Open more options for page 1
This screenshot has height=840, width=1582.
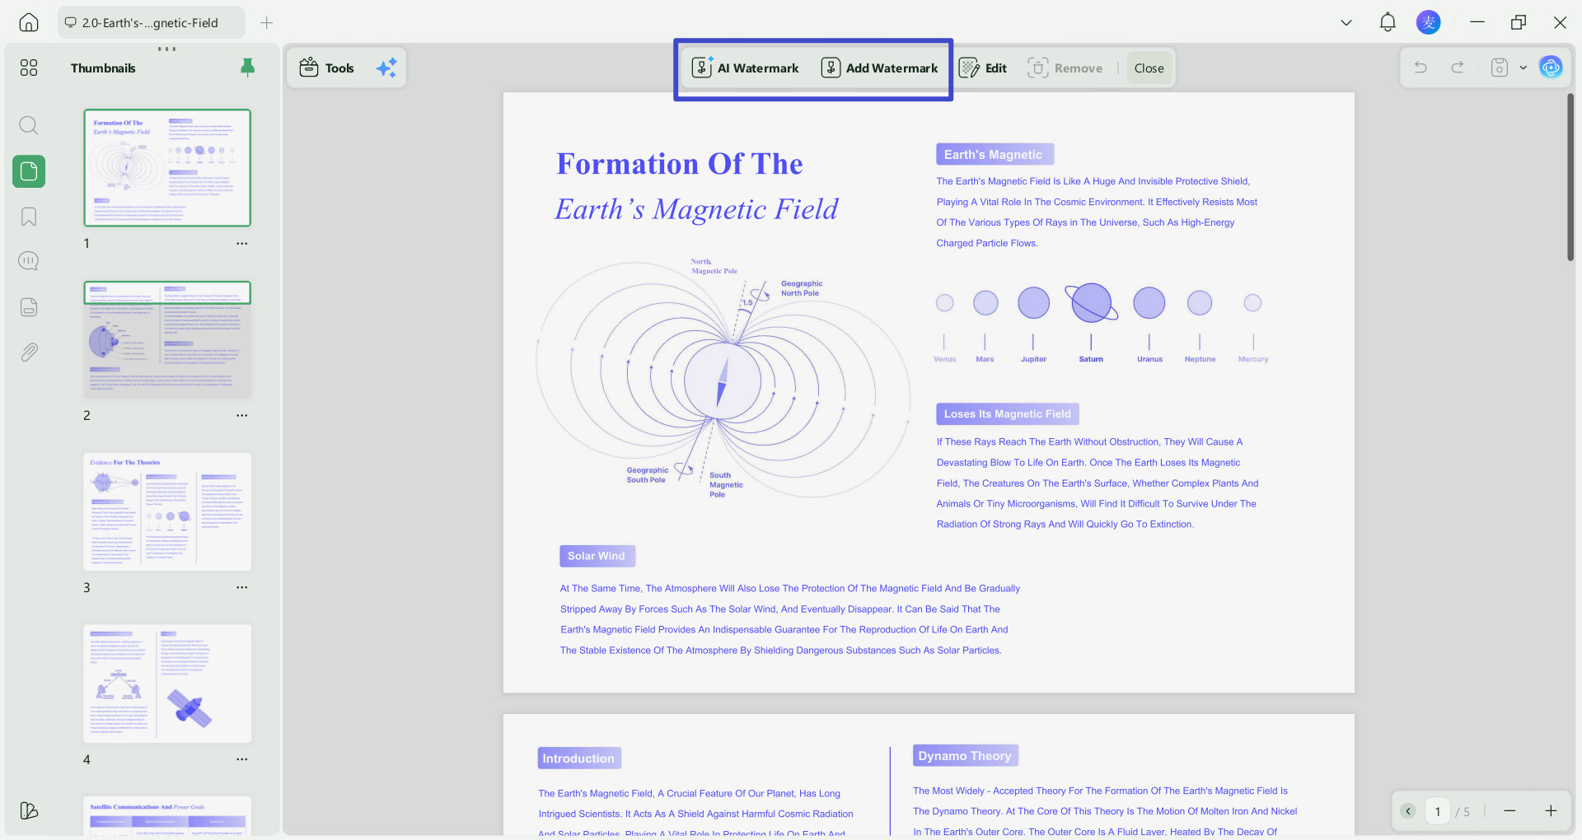click(x=242, y=244)
